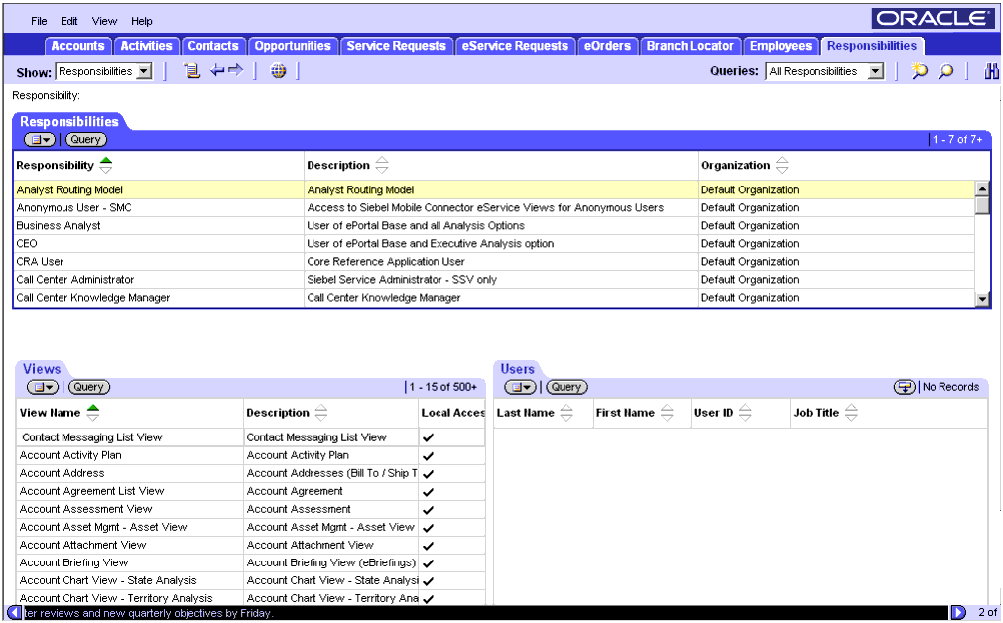
Task: Click Query button in Users applet
Action: click(x=566, y=387)
